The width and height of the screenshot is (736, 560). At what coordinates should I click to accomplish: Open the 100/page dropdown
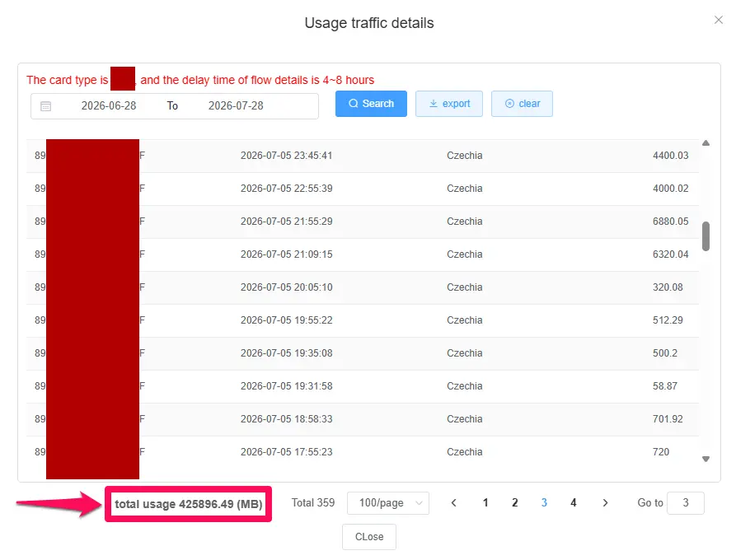(388, 503)
